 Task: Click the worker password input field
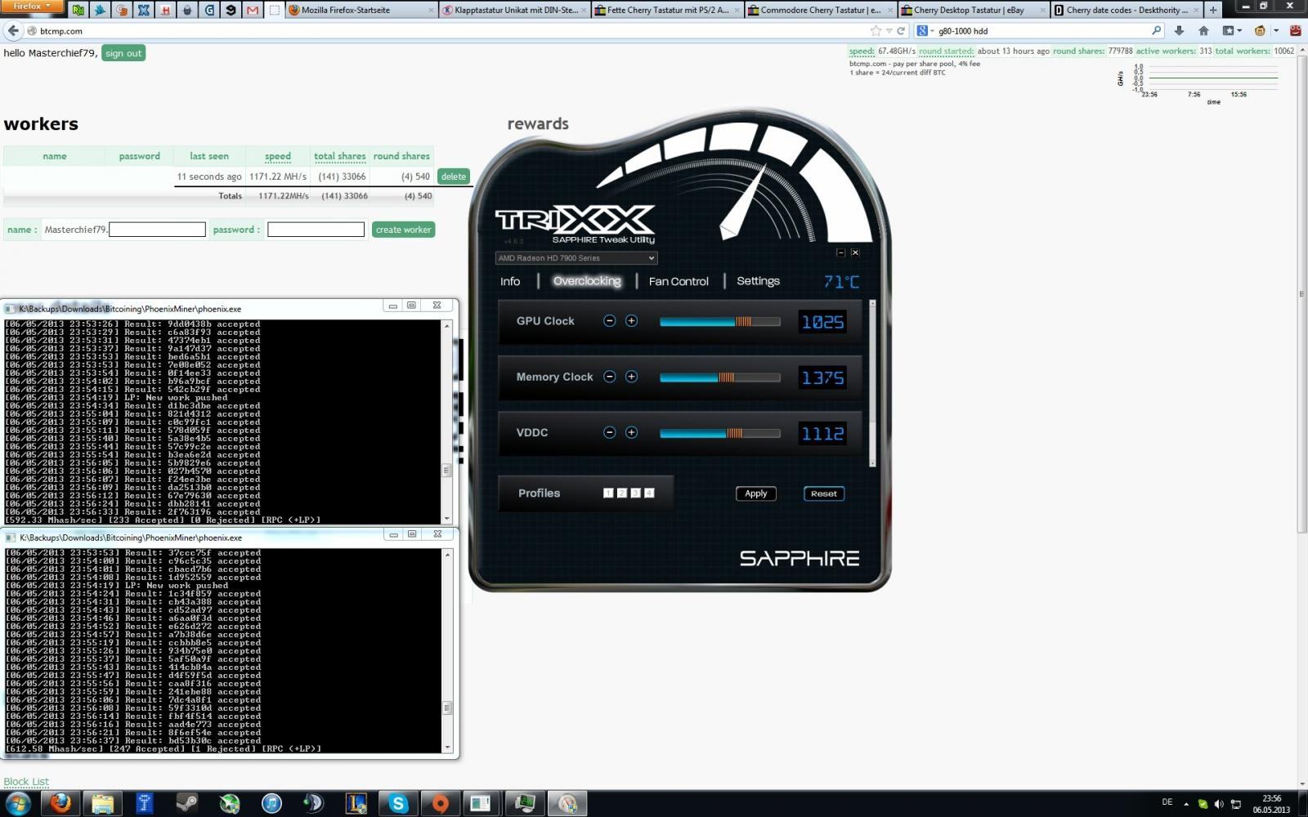pos(316,230)
